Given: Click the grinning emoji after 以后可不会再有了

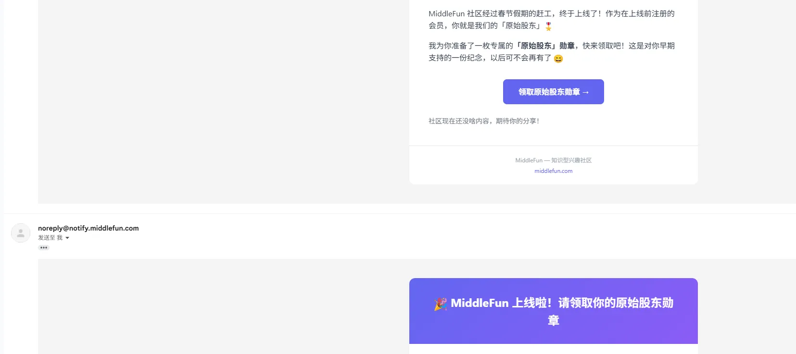Looking at the screenshot, I should coord(558,59).
